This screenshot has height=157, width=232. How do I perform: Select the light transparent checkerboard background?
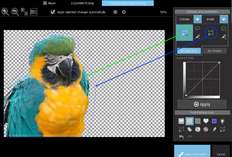pyautogui.click(x=189, y=121)
